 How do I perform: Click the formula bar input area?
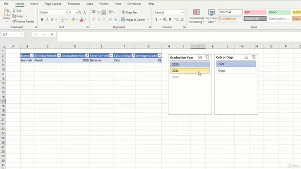(179, 37)
